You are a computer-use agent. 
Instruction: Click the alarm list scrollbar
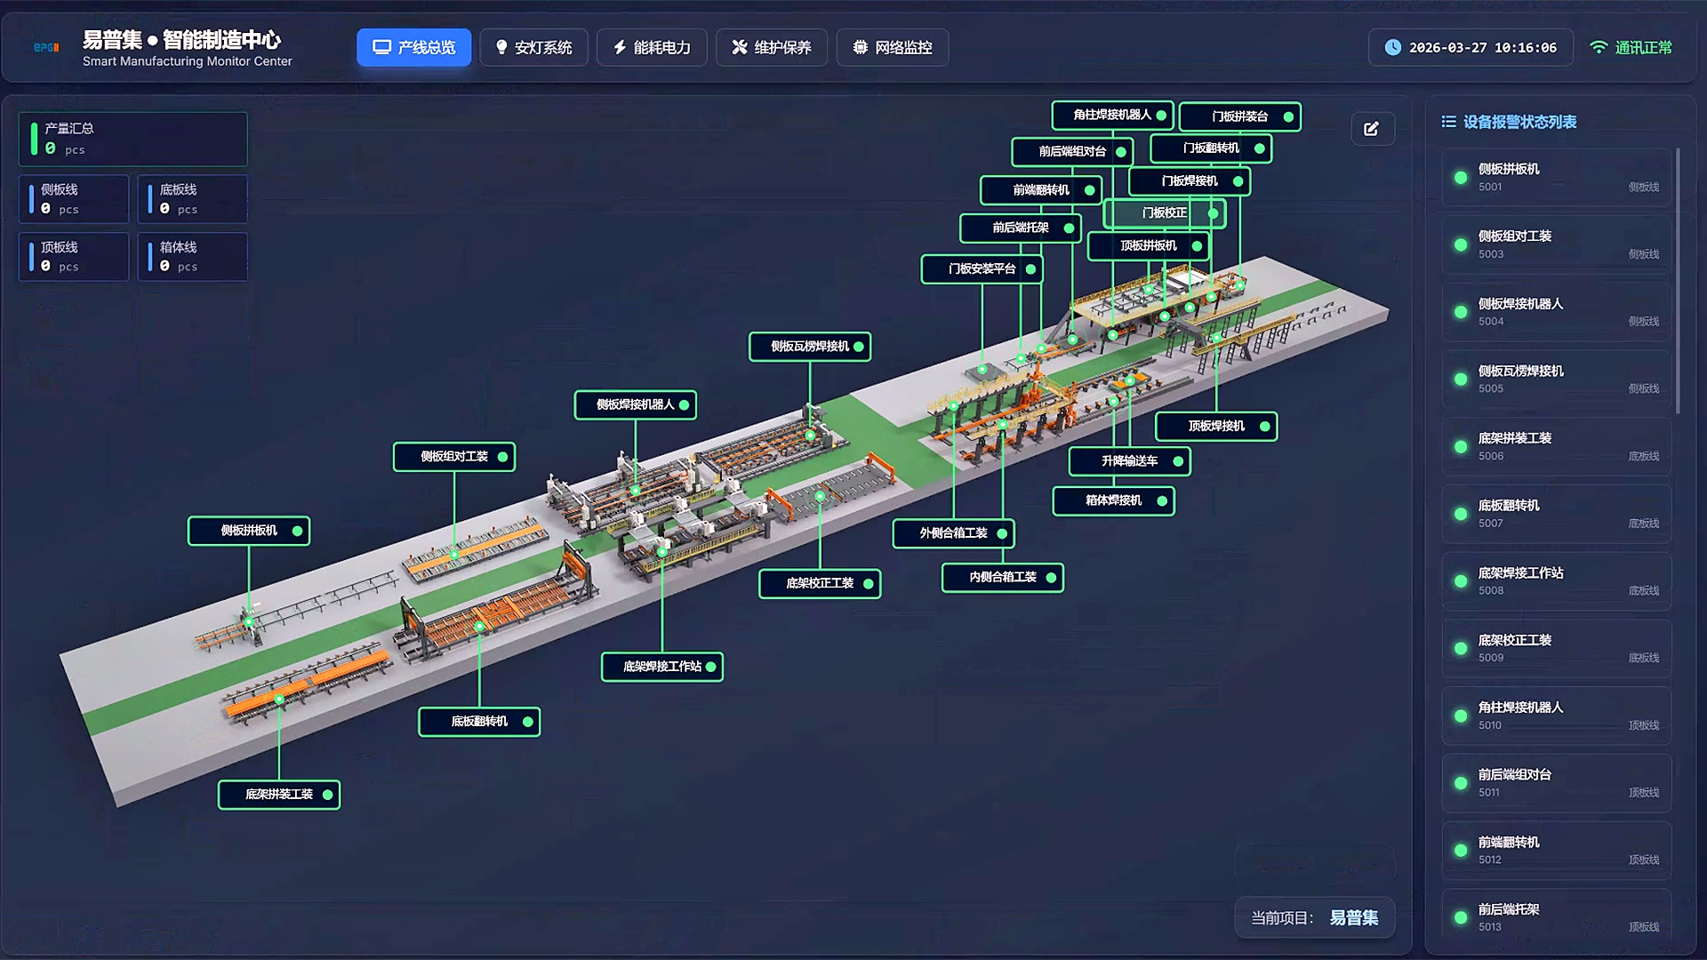1678,281
